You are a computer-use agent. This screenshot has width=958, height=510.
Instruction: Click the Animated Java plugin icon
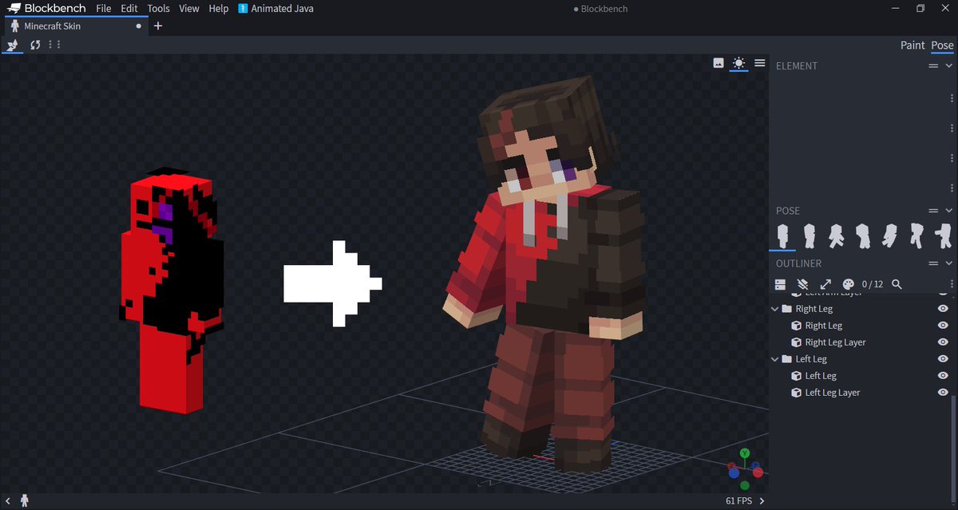tap(243, 9)
